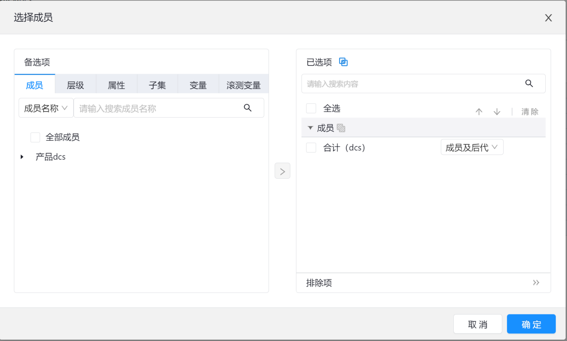
Task: Expand the 产品dcs tree node
Action: pos(22,157)
